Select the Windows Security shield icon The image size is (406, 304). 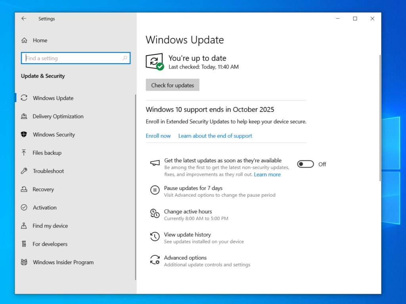click(x=24, y=135)
